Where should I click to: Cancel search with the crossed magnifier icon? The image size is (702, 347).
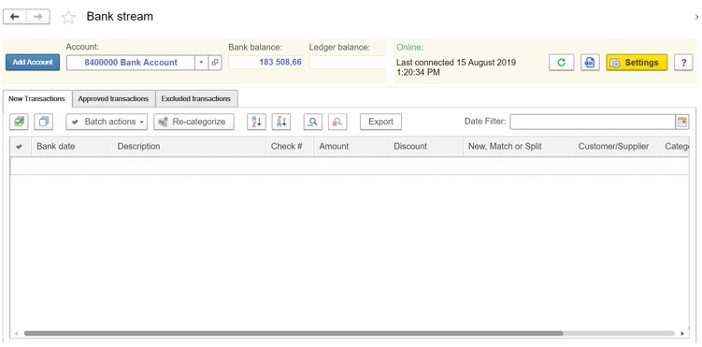pyautogui.click(x=337, y=122)
